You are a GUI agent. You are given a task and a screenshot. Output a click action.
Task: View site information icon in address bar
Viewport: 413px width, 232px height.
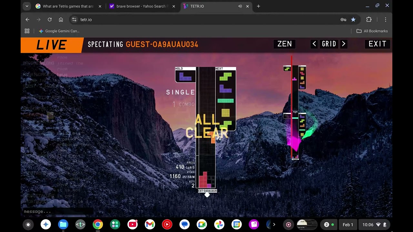[74, 20]
